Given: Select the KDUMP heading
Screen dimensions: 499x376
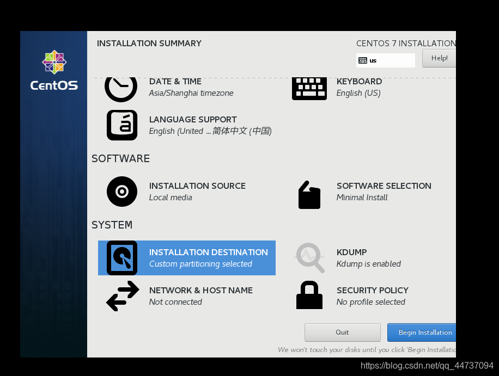Looking at the screenshot, I should pyautogui.click(x=352, y=252).
